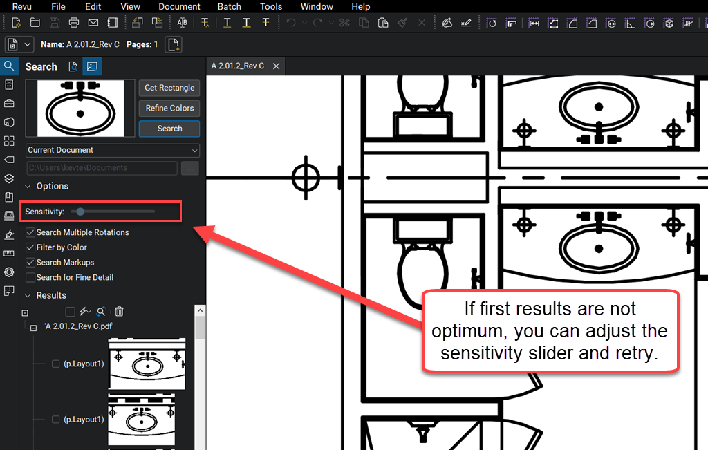Click the Get Rectangle button

[169, 88]
